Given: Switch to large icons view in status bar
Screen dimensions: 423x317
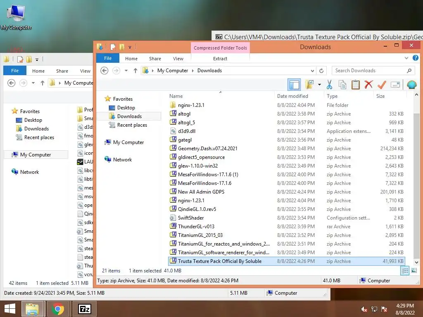Looking at the screenshot, I should coord(414,270).
